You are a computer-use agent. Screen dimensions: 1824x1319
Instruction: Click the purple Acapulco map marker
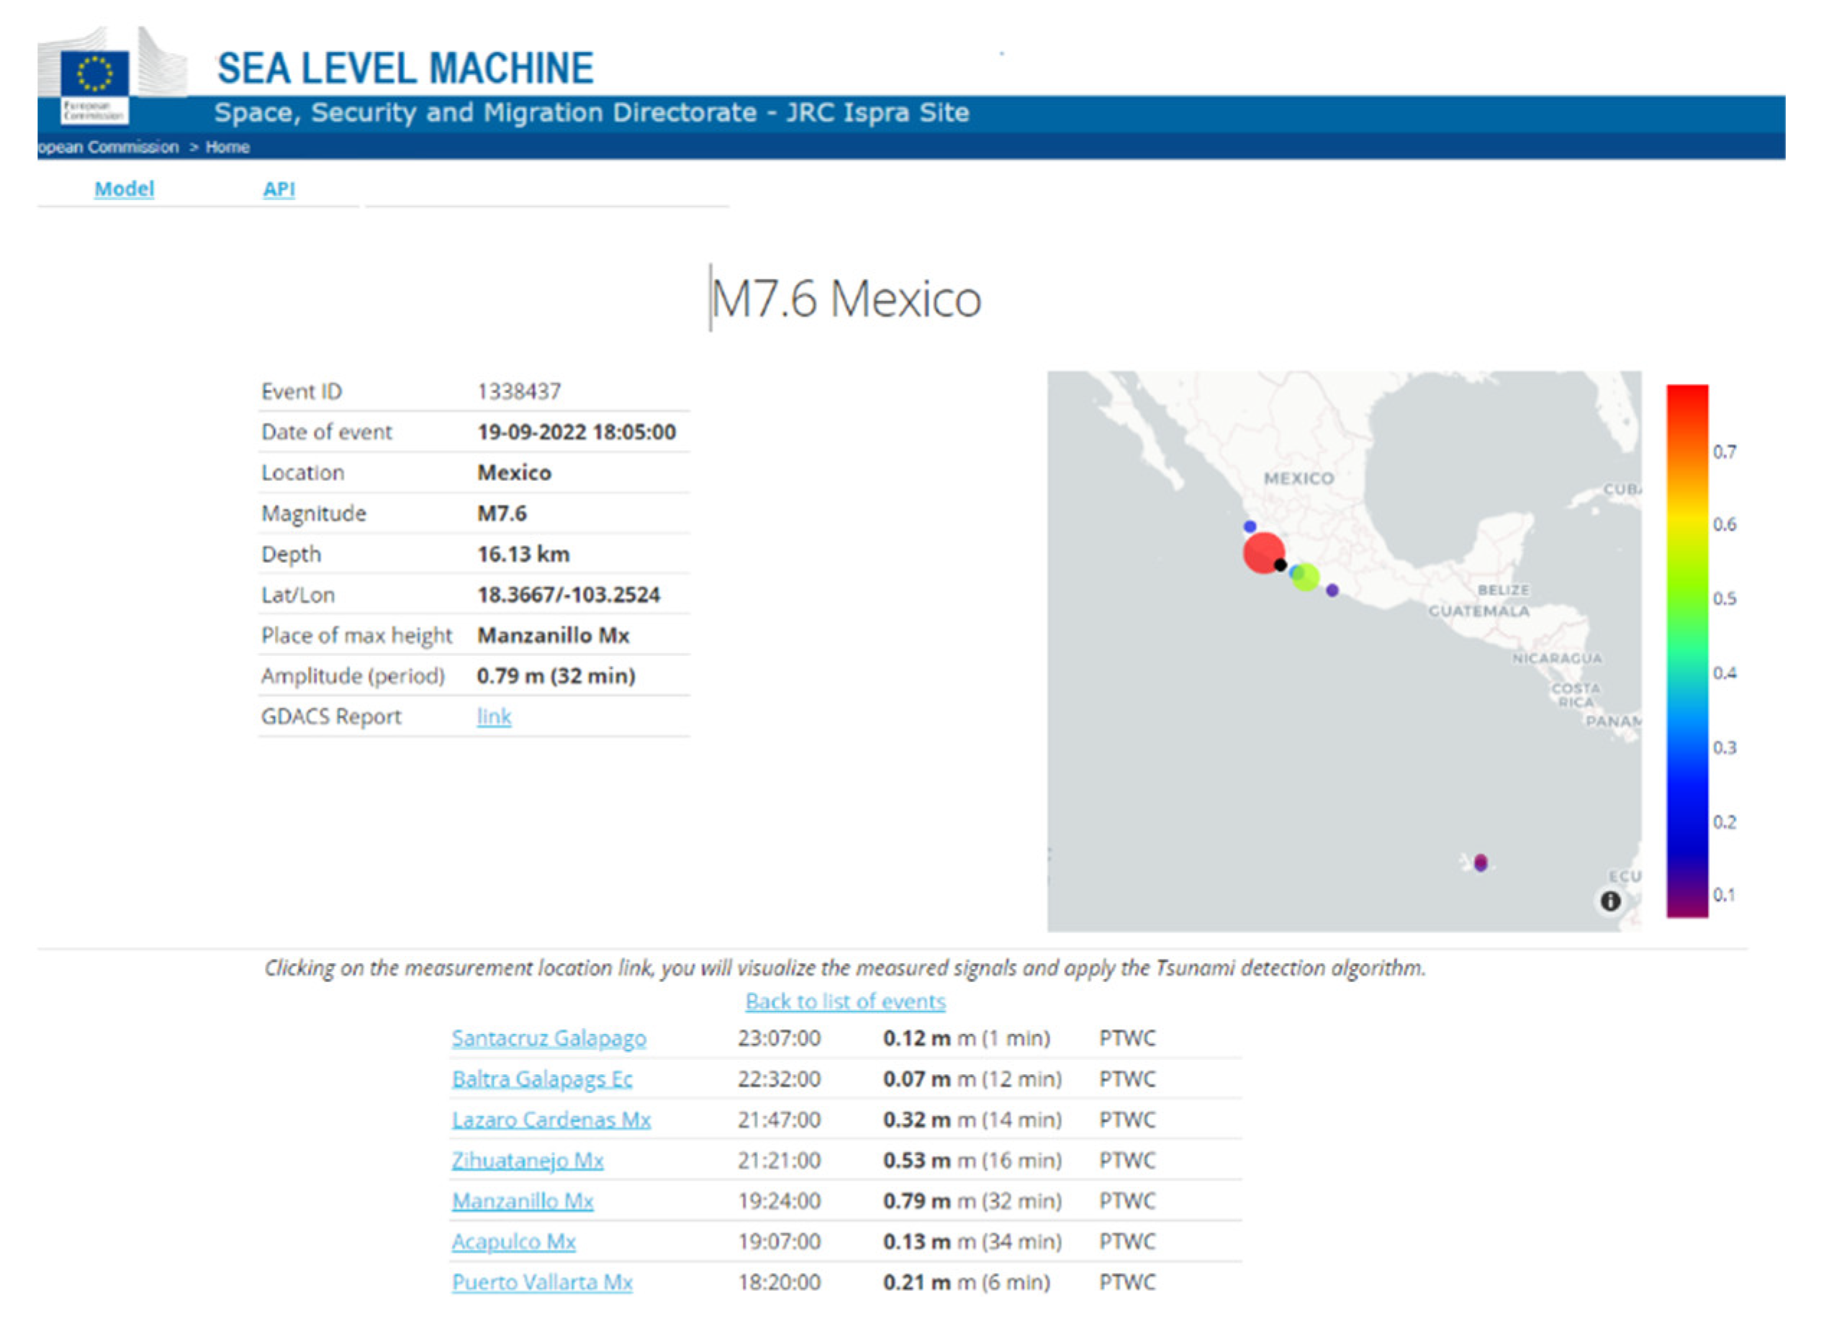coord(1332,590)
